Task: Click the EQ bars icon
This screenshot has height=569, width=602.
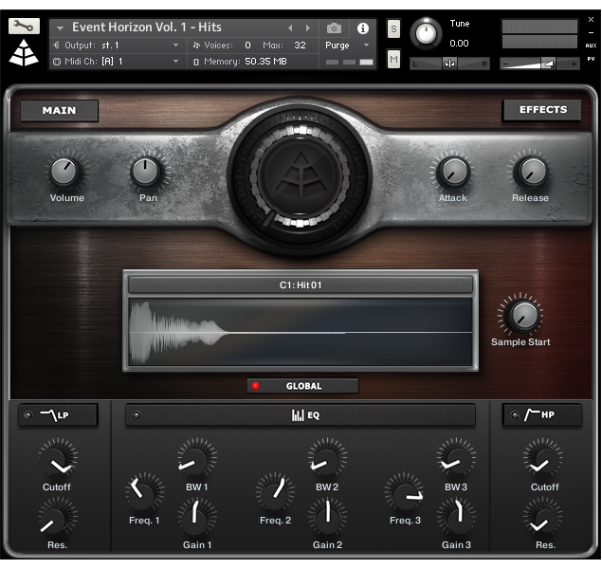Action: (x=298, y=415)
